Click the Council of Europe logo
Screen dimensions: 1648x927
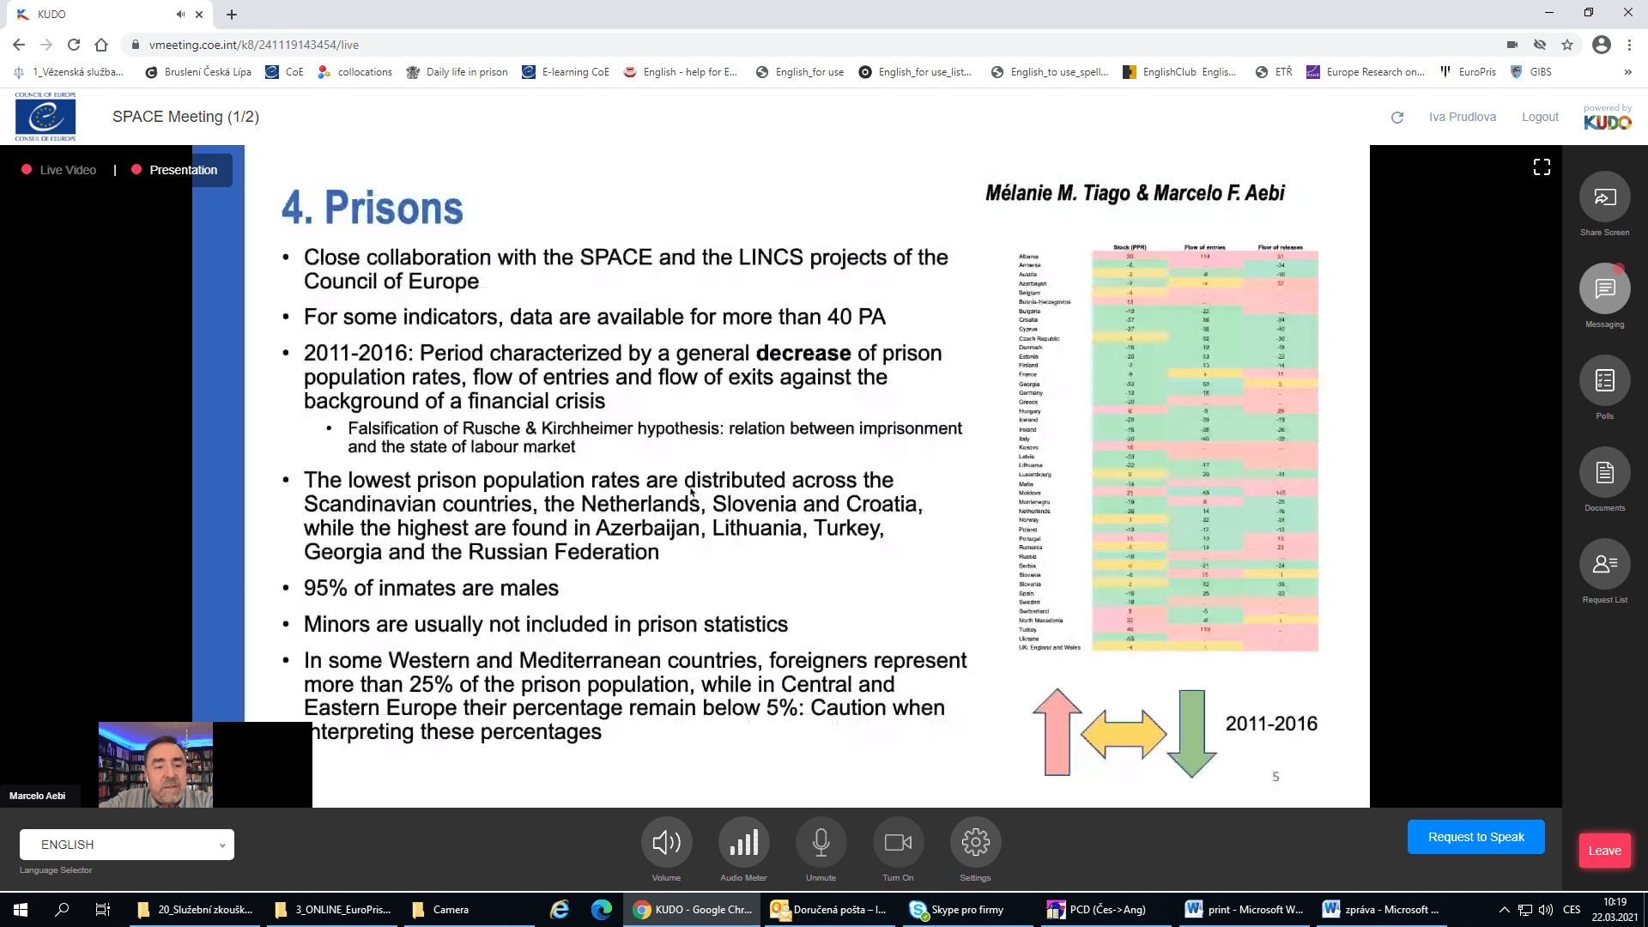45,117
